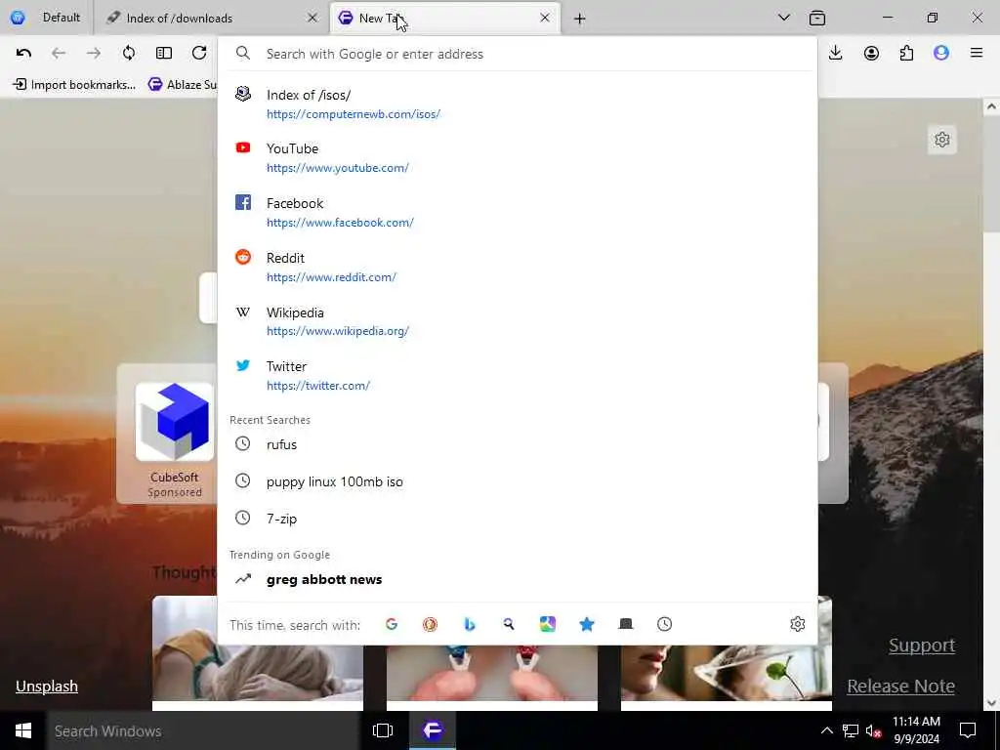Search History with the clock icon
The height and width of the screenshot is (750, 1000).
pyautogui.click(x=664, y=624)
